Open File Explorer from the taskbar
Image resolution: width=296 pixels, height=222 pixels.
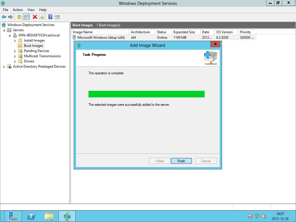tap(49, 216)
